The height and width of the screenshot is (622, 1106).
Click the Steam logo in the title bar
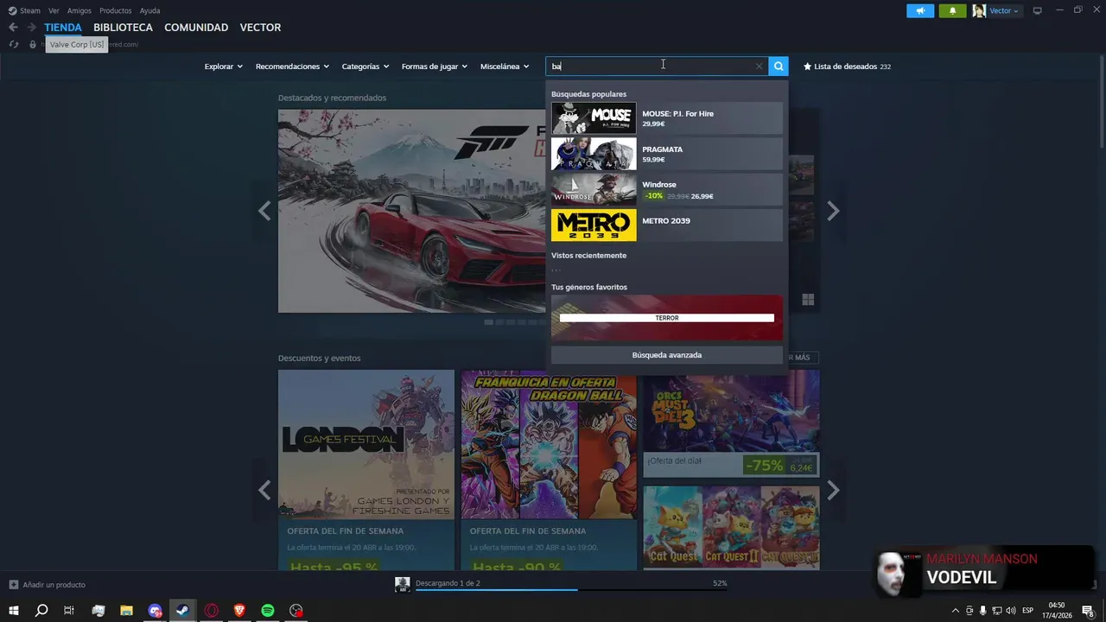[x=12, y=10]
